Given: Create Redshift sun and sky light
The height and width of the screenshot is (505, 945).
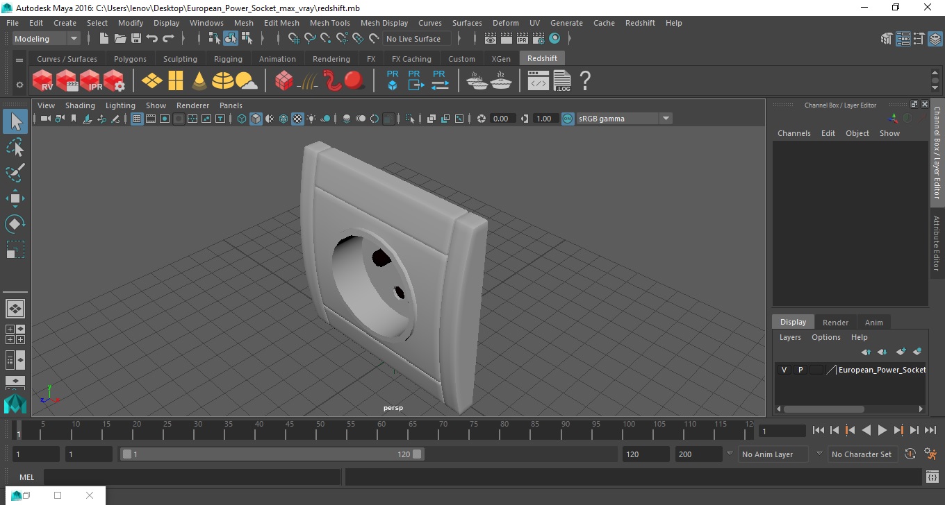Looking at the screenshot, I should pyautogui.click(x=246, y=81).
